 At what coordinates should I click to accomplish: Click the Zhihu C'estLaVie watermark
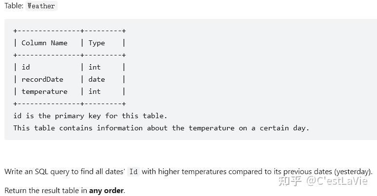[323, 181]
